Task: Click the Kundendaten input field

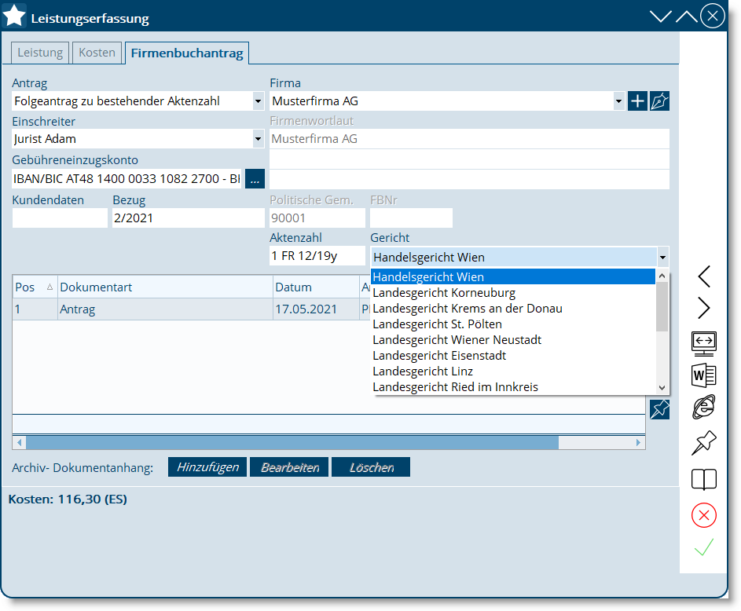Action: click(60, 218)
